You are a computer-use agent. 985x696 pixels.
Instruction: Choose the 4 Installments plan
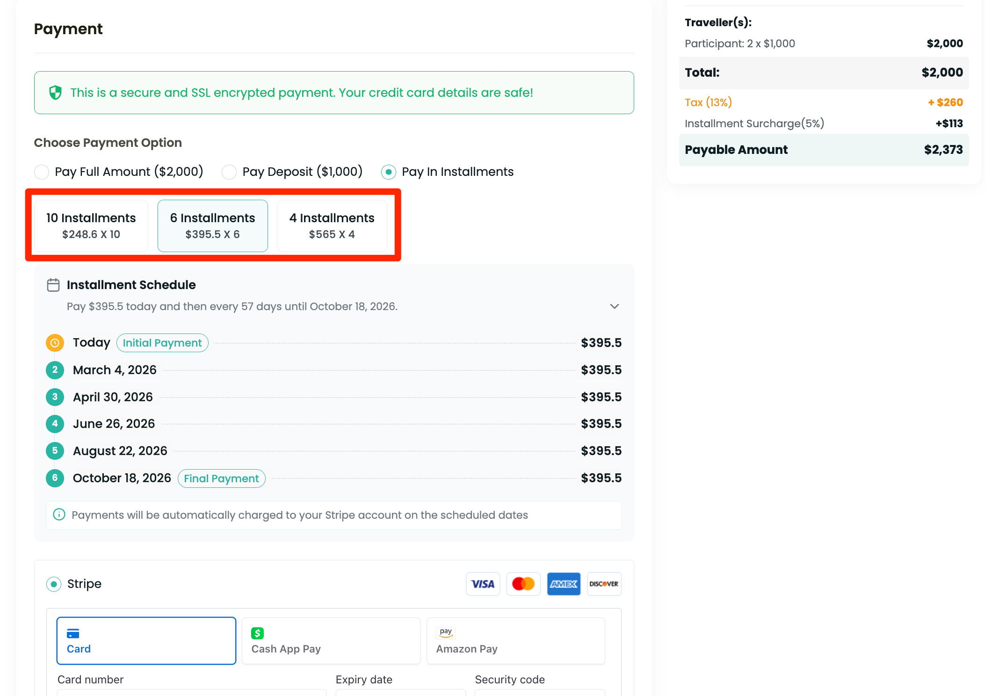tap(332, 225)
